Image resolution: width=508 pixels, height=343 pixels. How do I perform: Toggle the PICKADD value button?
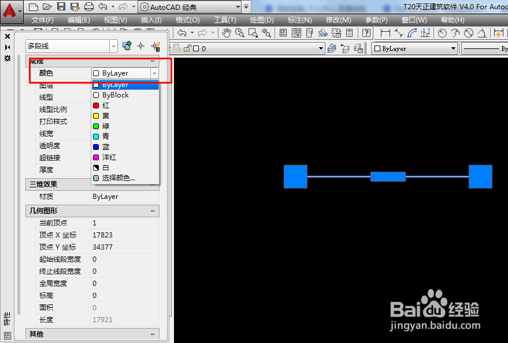click(x=127, y=46)
